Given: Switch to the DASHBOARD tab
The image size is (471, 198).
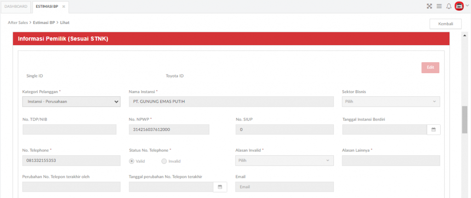Looking at the screenshot, I should 16,6.
